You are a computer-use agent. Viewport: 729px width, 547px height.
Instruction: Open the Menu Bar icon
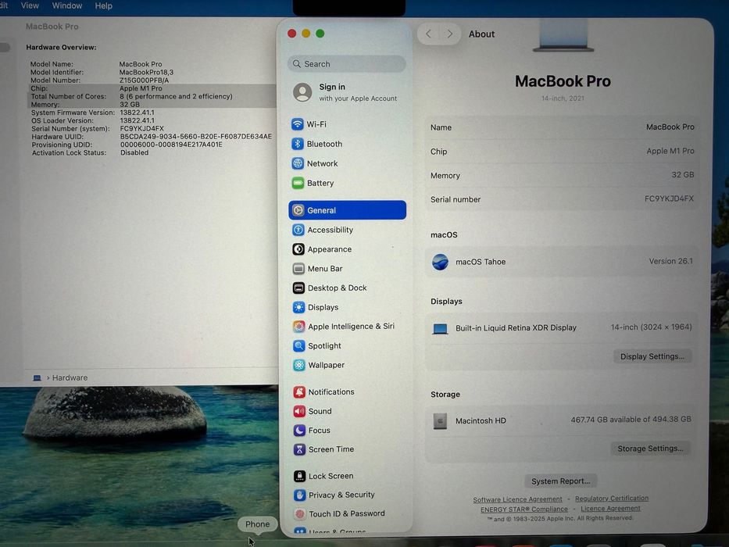[298, 268]
